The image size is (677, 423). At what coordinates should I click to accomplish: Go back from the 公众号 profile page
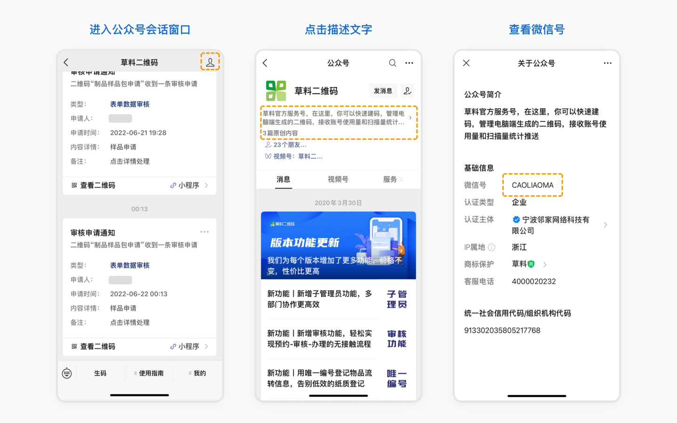[265, 63]
